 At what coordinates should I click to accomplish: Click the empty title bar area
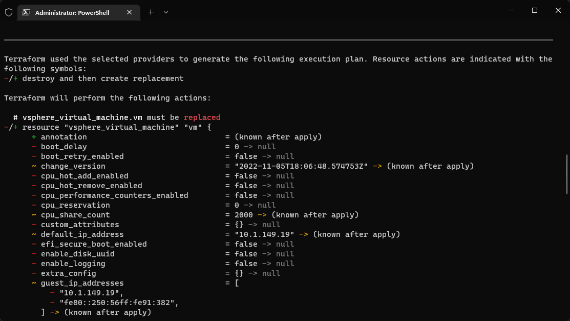click(x=333, y=11)
